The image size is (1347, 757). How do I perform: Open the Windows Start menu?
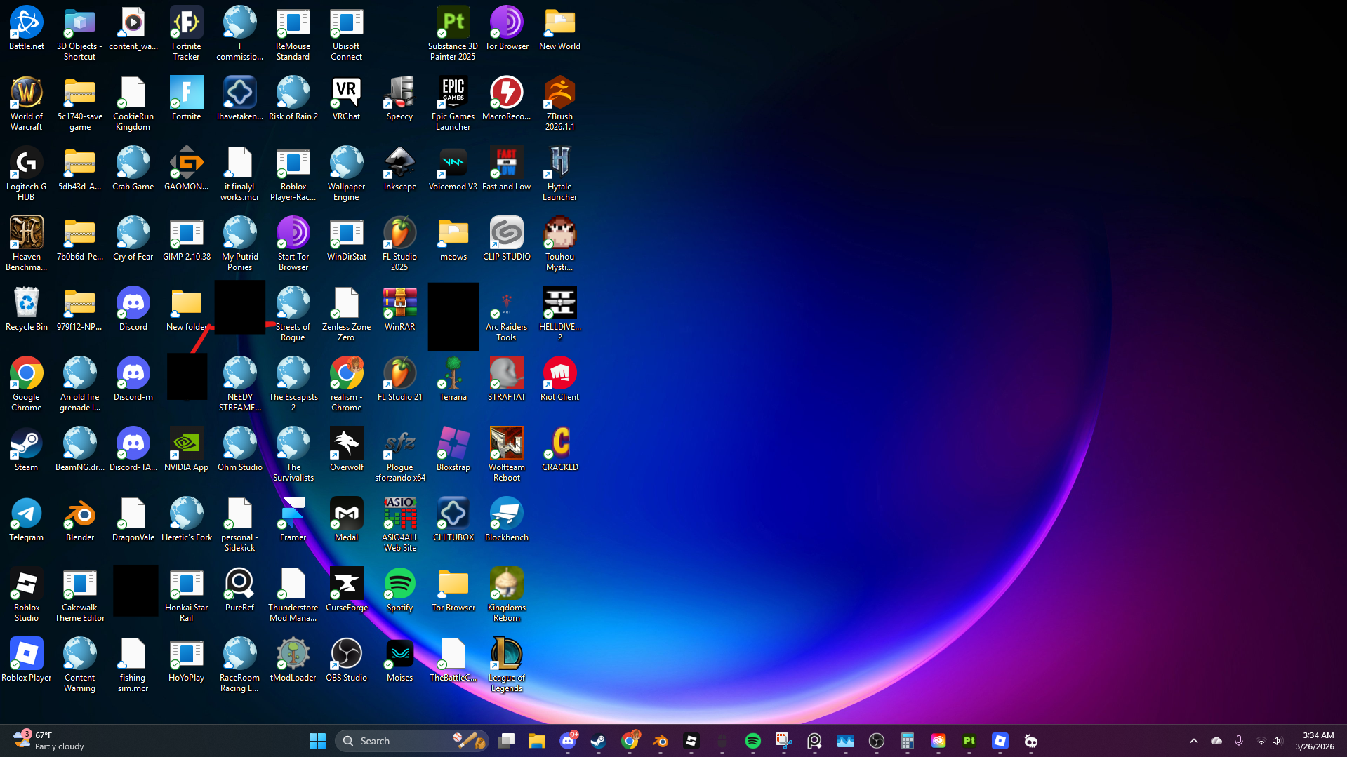[317, 741]
